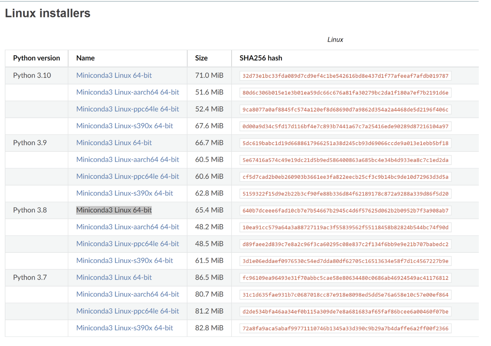This screenshot has height=346, width=491.
Task: Click the SHA256 hash starting with fc96109ea964
Action: (345, 278)
